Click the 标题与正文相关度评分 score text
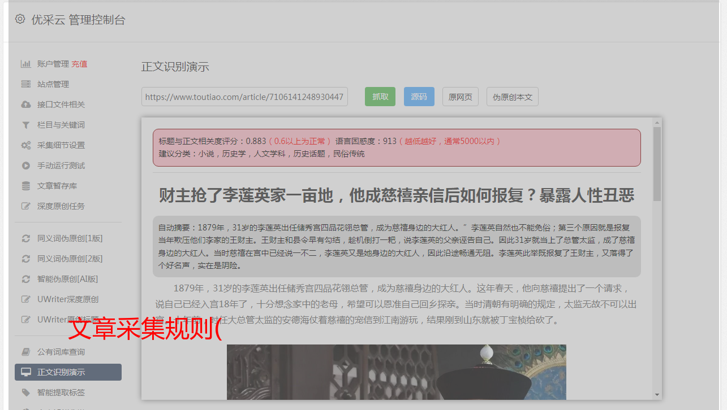The image size is (727, 410). pyautogui.click(x=212, y=141)
